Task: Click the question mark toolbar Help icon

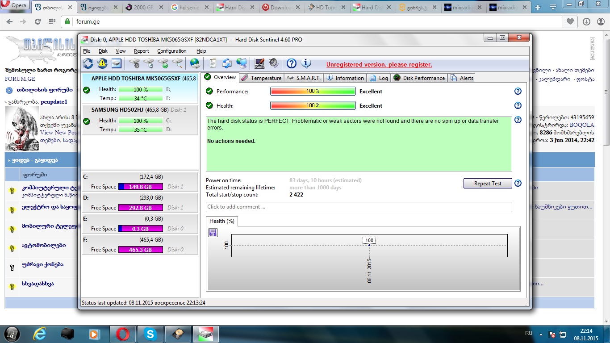Action: coord(292,63)
